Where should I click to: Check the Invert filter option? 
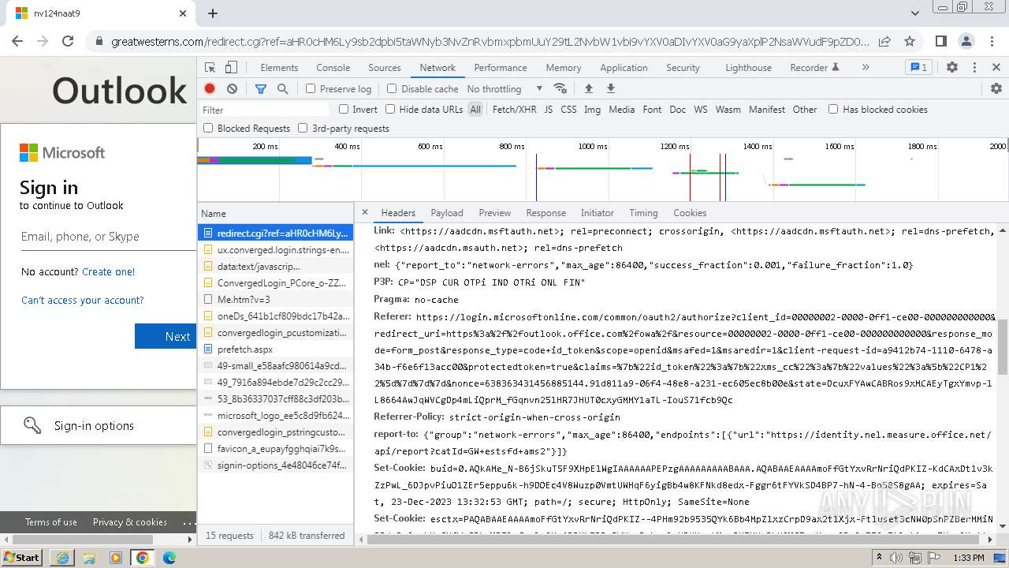click(x=344, y=110)
